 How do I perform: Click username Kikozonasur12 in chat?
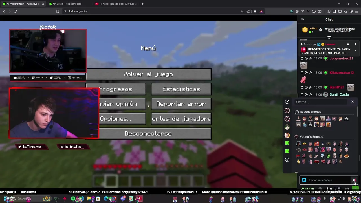point(342,73)
